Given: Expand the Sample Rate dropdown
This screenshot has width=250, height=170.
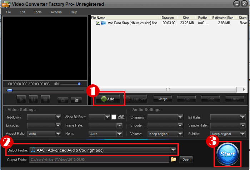Looking at the screenshot, I should (242, 125).
